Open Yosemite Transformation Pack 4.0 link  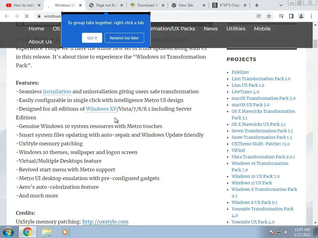[x=262, y=212]
